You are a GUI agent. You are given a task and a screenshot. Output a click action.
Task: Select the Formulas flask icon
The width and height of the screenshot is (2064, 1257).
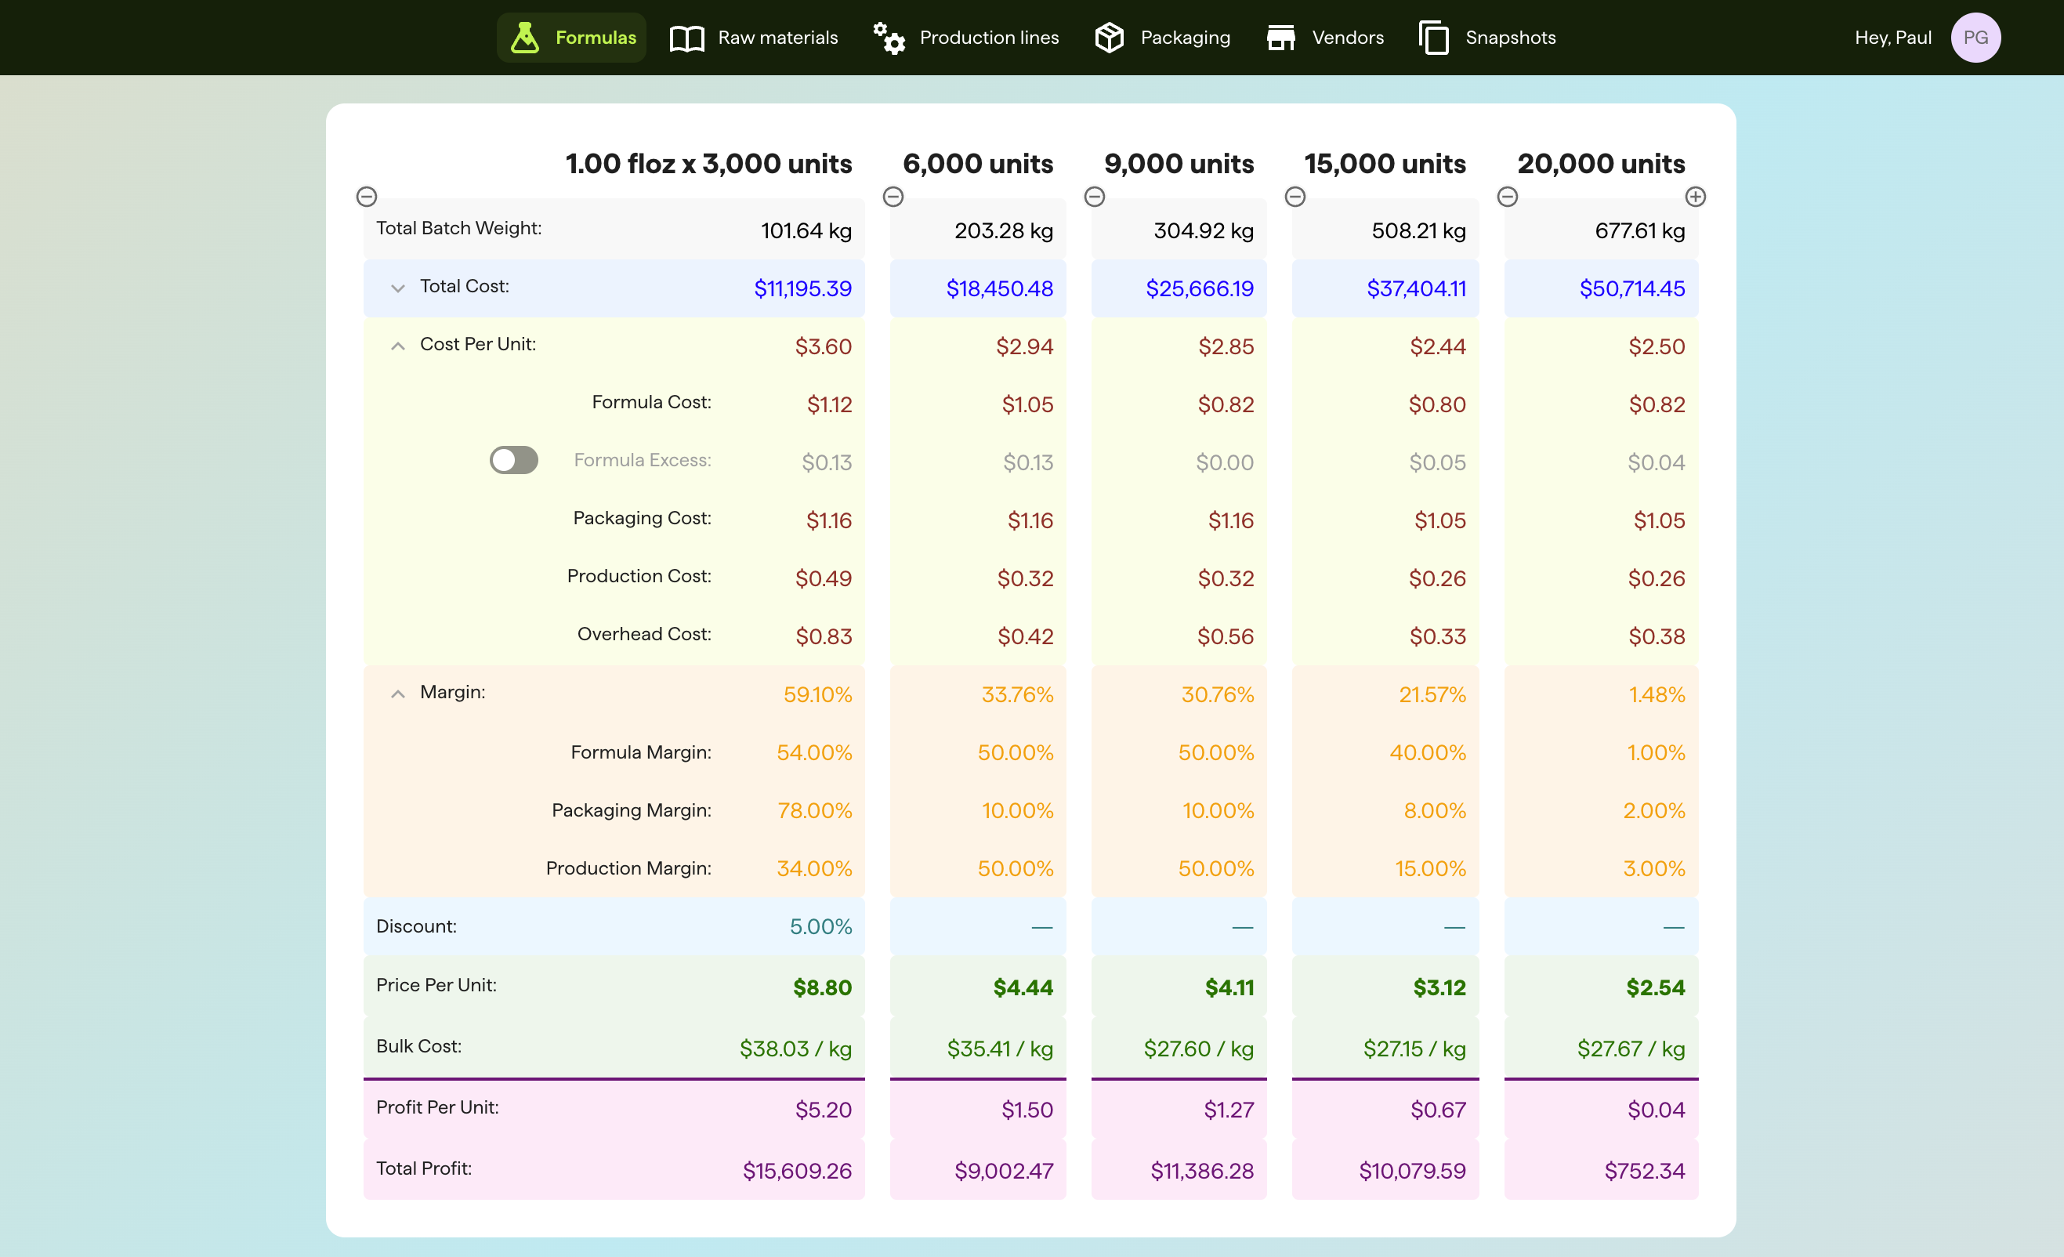coord(524,37)
